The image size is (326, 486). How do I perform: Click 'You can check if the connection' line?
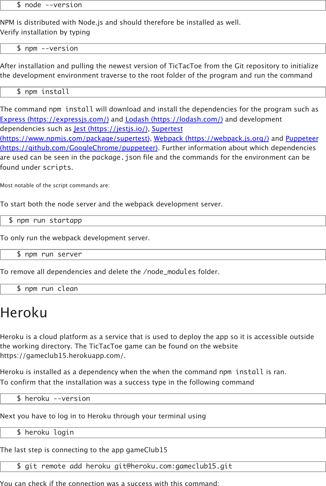coord(110,483)
